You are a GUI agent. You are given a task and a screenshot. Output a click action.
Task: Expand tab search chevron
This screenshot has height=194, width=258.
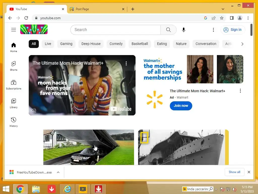223,9
